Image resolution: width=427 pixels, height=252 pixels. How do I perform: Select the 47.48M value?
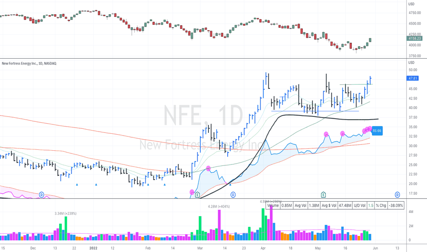(345, 205)
